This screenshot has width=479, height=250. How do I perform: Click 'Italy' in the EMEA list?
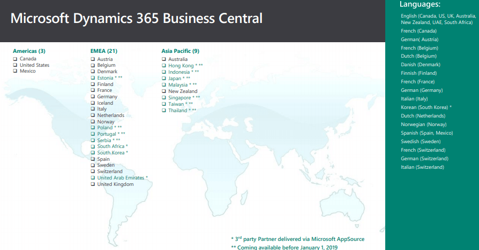click(102, 109)
